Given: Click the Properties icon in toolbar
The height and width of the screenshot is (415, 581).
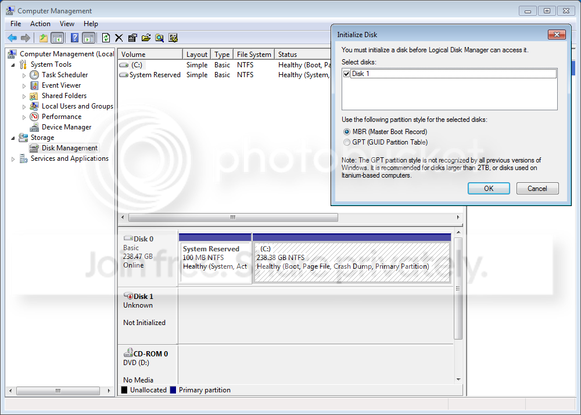Looking at the screenshot, I should click(x=132, y=38).
